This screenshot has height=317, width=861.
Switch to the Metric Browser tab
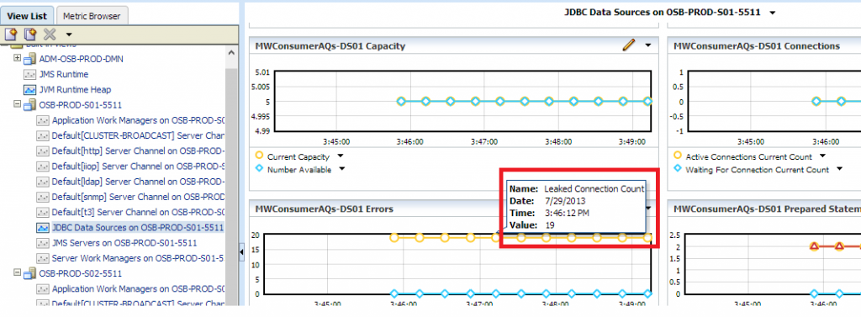(92, 16)
